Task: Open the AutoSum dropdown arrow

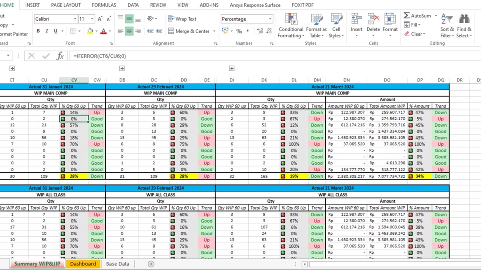Action: coord(436,16)
